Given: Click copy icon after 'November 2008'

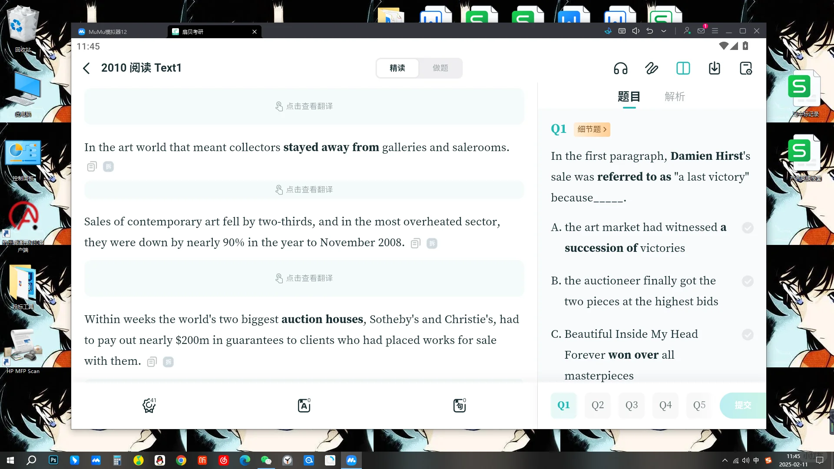Looking at the screenshot, I should 416,243.
